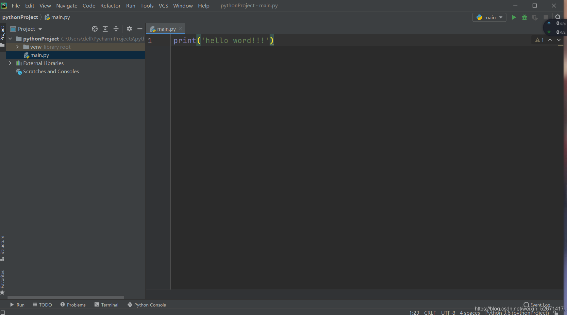Change indent setting 4 spaces
The height and width of the screenshot is (315, 567).
pos(470,313)
